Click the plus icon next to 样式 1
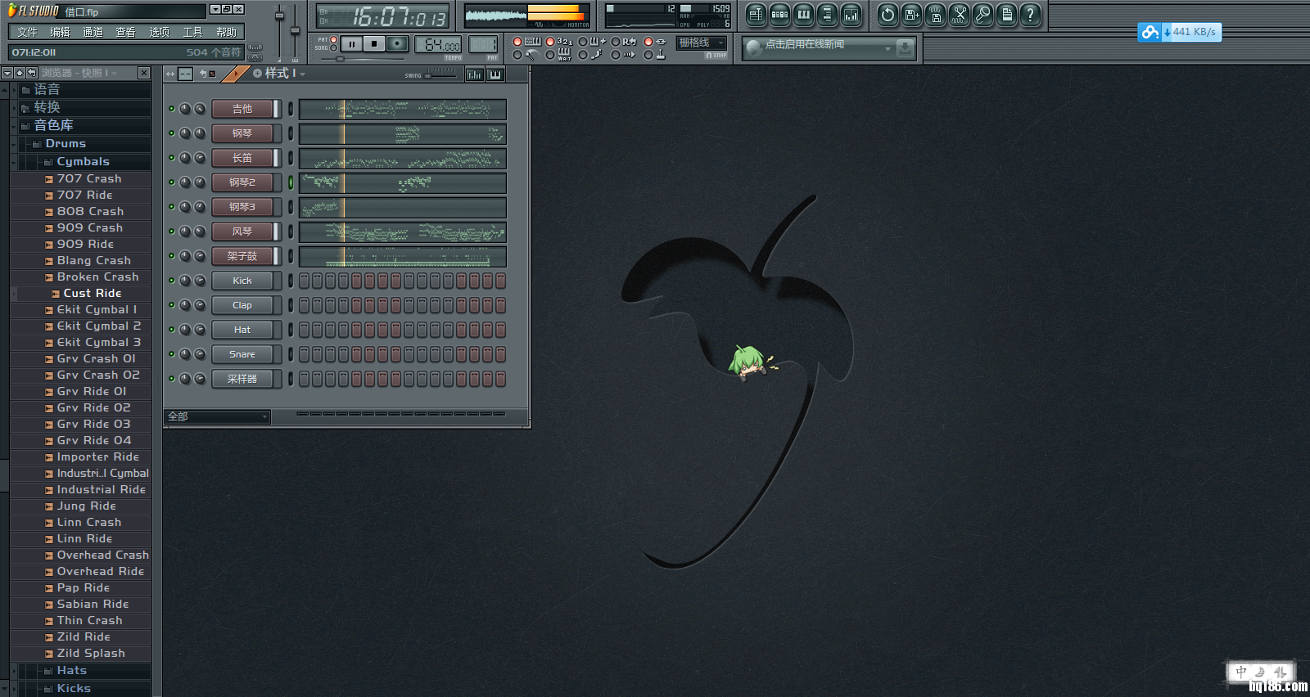Screen dimensions: 1310x697 click(257, 74)
